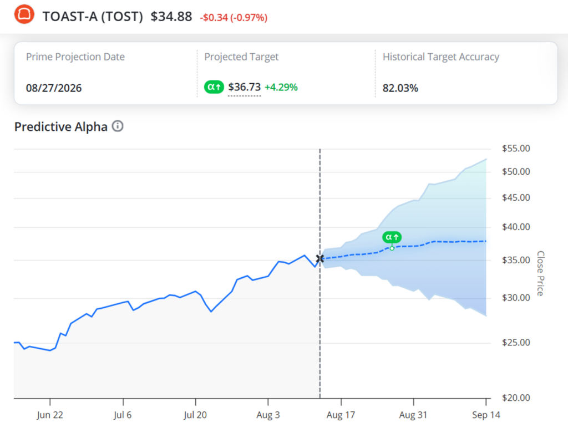Screen dimensions: 568x438
Task: Click the $55.00 axis label
Action: (x=516, y=149)
